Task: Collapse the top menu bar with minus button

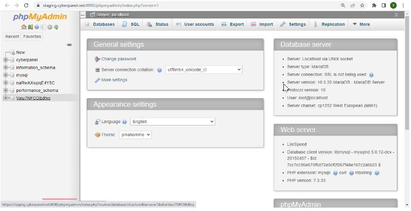Action: point(83,15)
